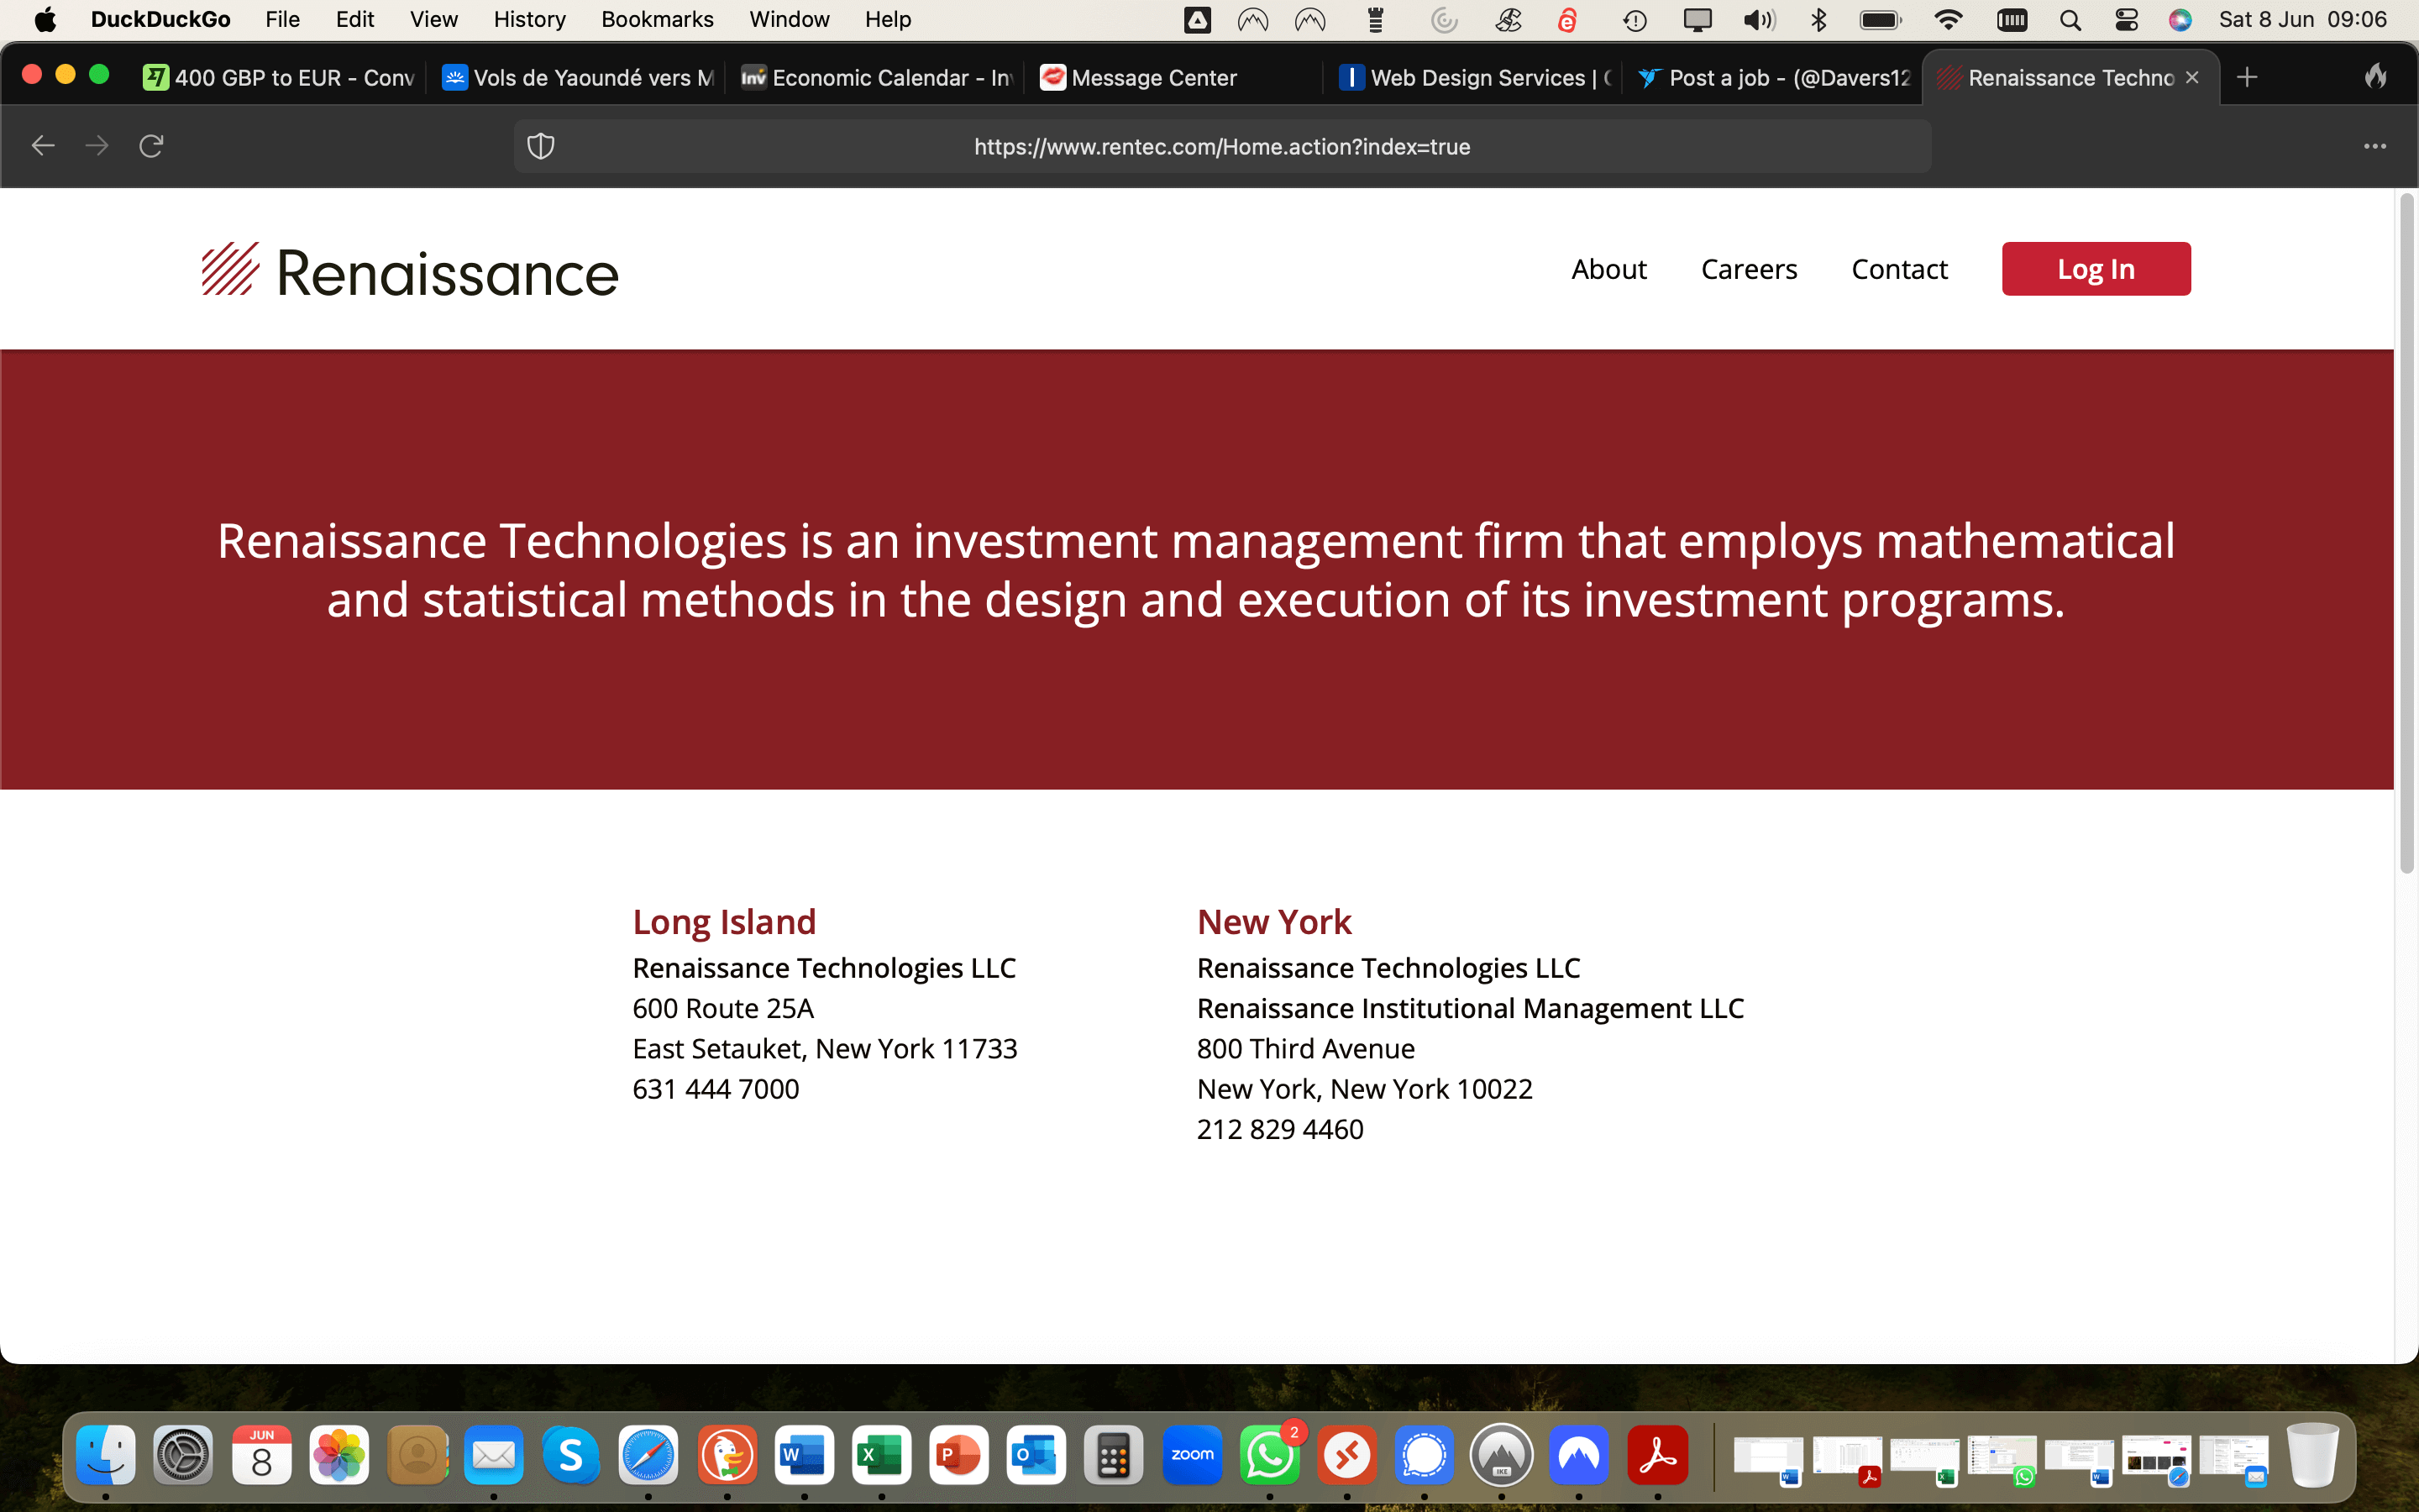This screenshot has width=2419, height=1512.
Task: Open Calculator in the dock
Action: pyautogui.click(x=1114, y=1454)
